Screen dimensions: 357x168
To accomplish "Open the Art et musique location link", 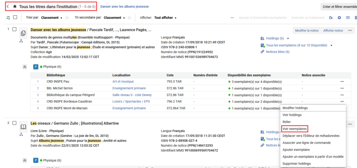I will (123, 82).
